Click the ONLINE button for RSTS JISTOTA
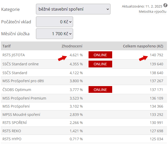 (x=100, y=55)
